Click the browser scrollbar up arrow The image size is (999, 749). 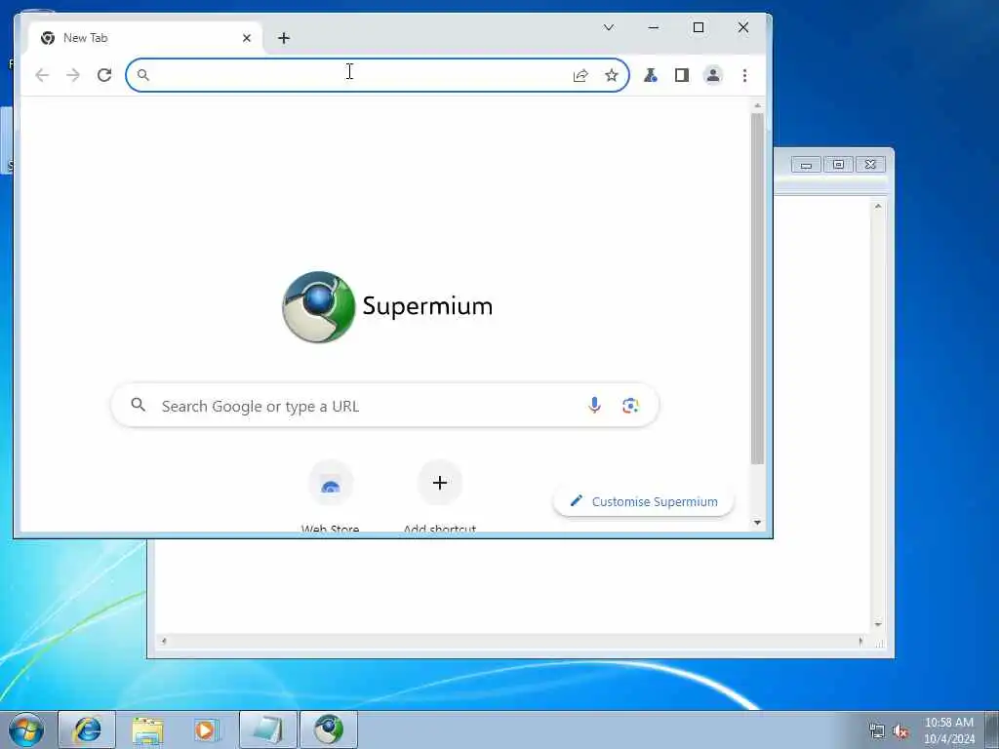pos(757,105)
